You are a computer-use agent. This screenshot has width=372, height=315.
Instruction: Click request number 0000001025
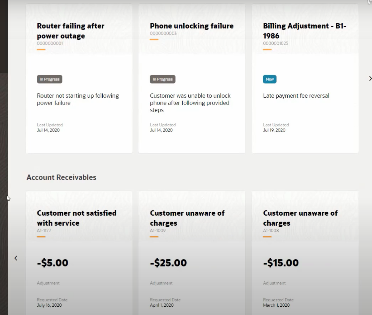click(275, 43)
